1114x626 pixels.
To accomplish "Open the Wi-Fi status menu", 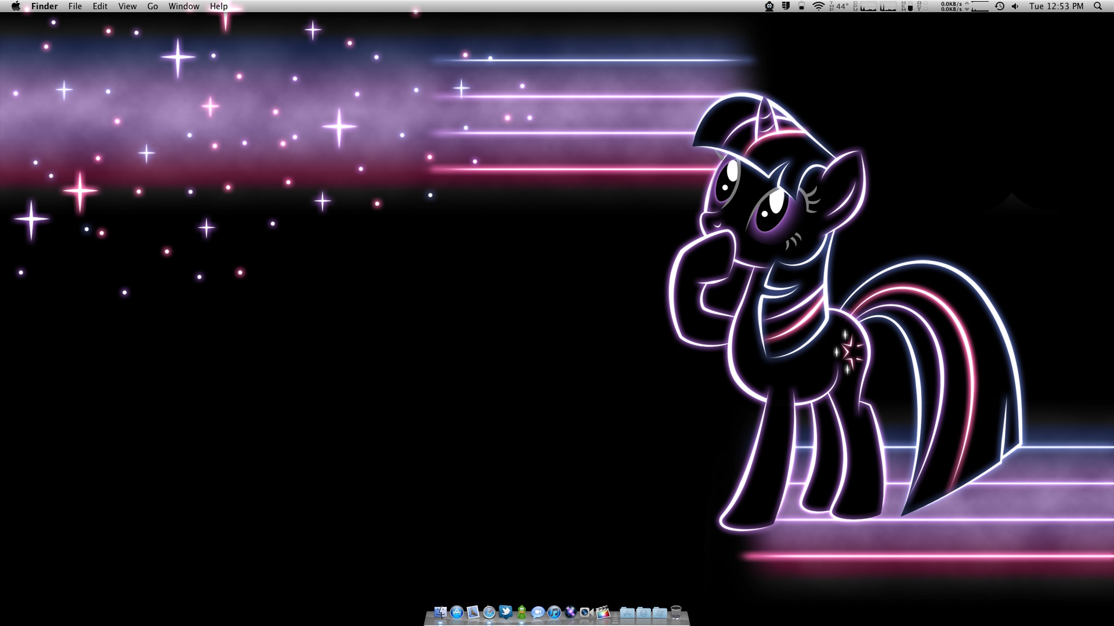I will coord(818,6).
